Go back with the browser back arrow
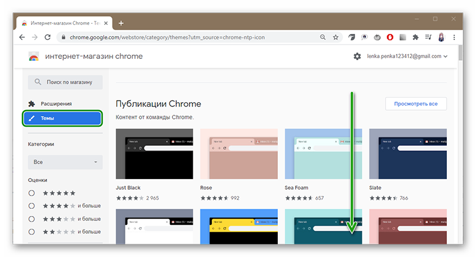 click(x=22, y=37)
